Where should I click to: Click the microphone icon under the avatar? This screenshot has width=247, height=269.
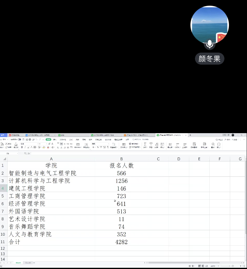click(210, 44)
